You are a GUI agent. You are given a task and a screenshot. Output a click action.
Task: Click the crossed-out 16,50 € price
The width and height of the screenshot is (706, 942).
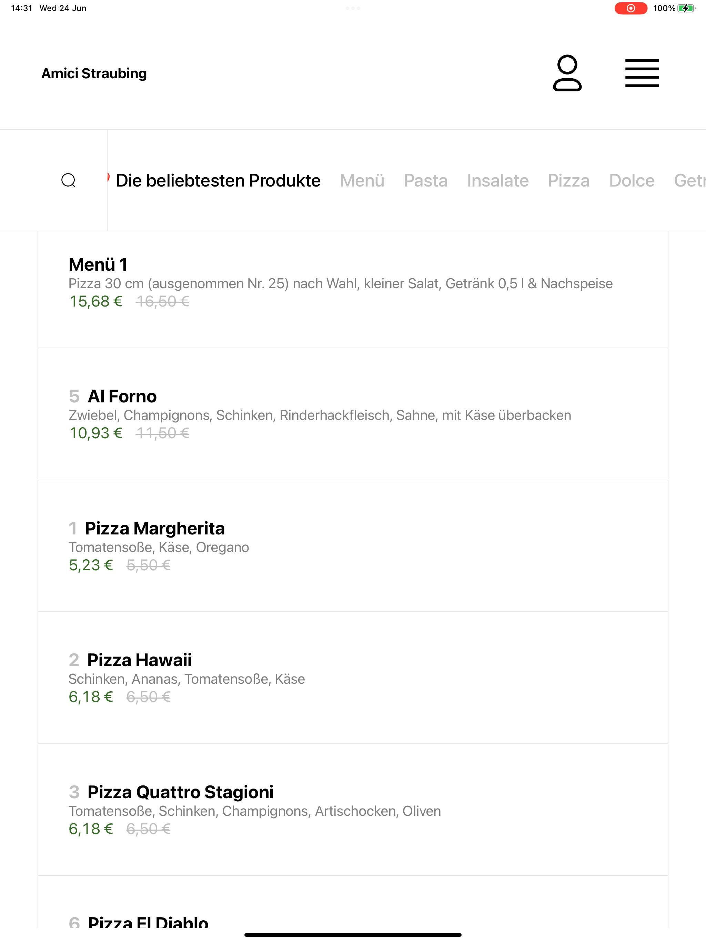(162, 301)
